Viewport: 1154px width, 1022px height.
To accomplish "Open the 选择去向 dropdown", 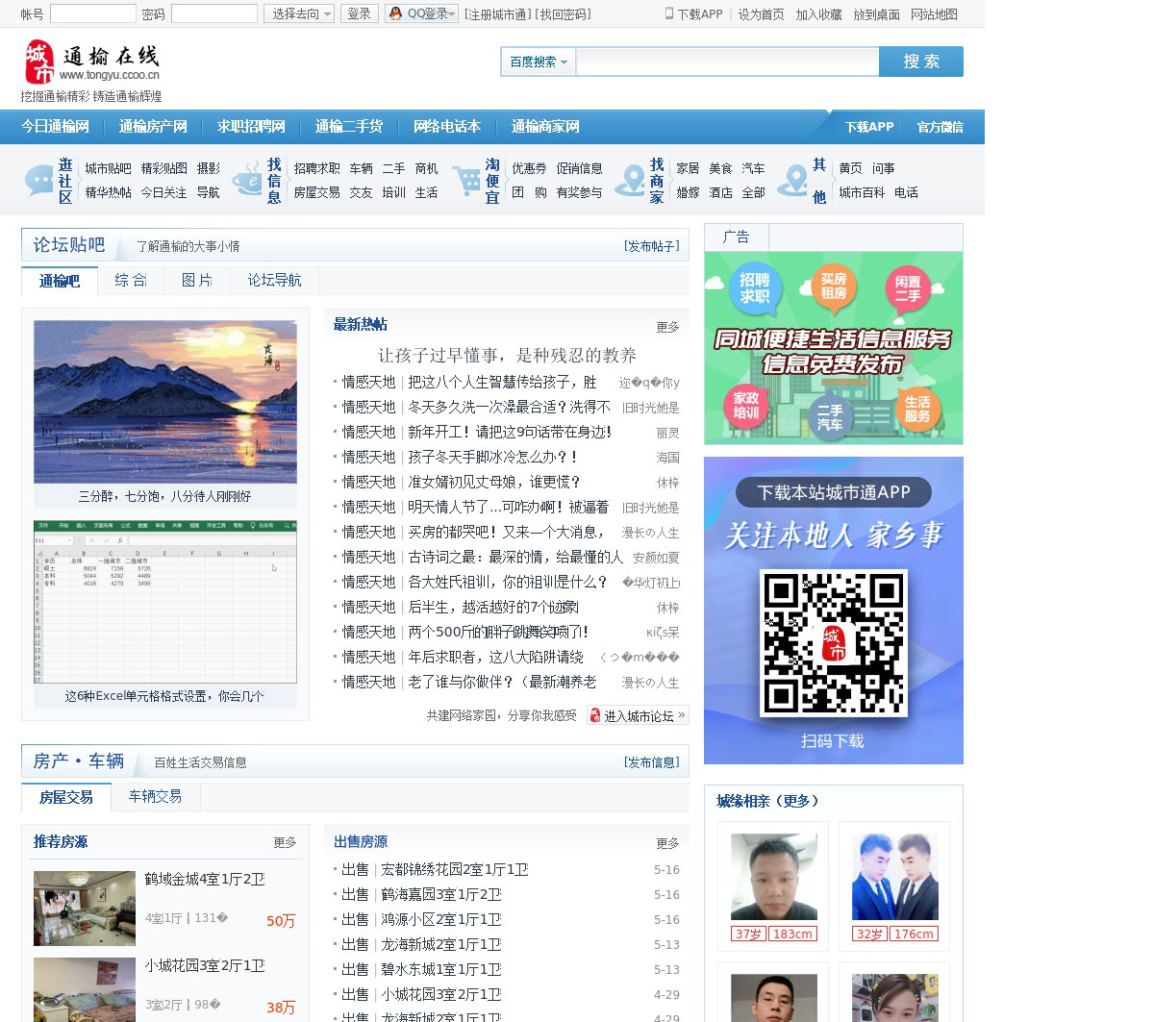I will pyautogui.click(x=299, y=13).
